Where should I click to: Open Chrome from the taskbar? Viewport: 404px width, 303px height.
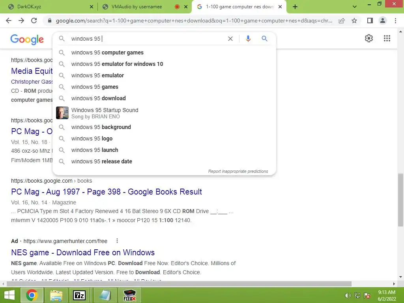tap(32, 295)
